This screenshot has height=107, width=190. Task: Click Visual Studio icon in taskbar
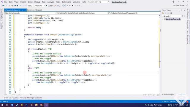[46, 105]
